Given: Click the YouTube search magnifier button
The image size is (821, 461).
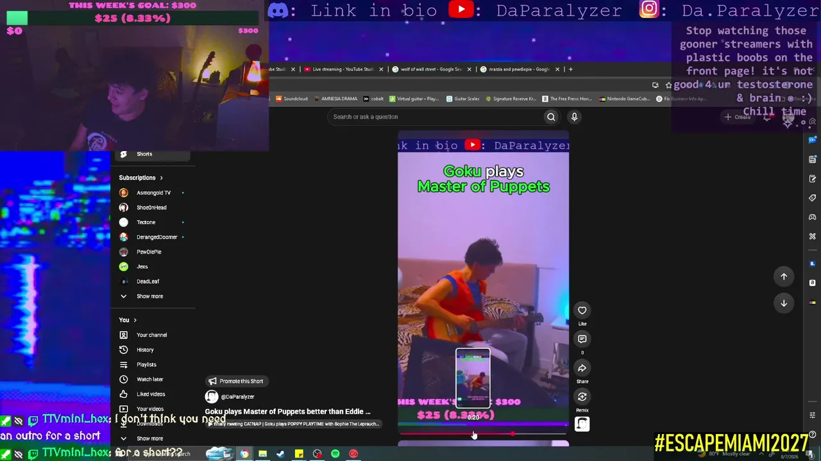Looking at the screenshot, I should [x=551, y=117].
